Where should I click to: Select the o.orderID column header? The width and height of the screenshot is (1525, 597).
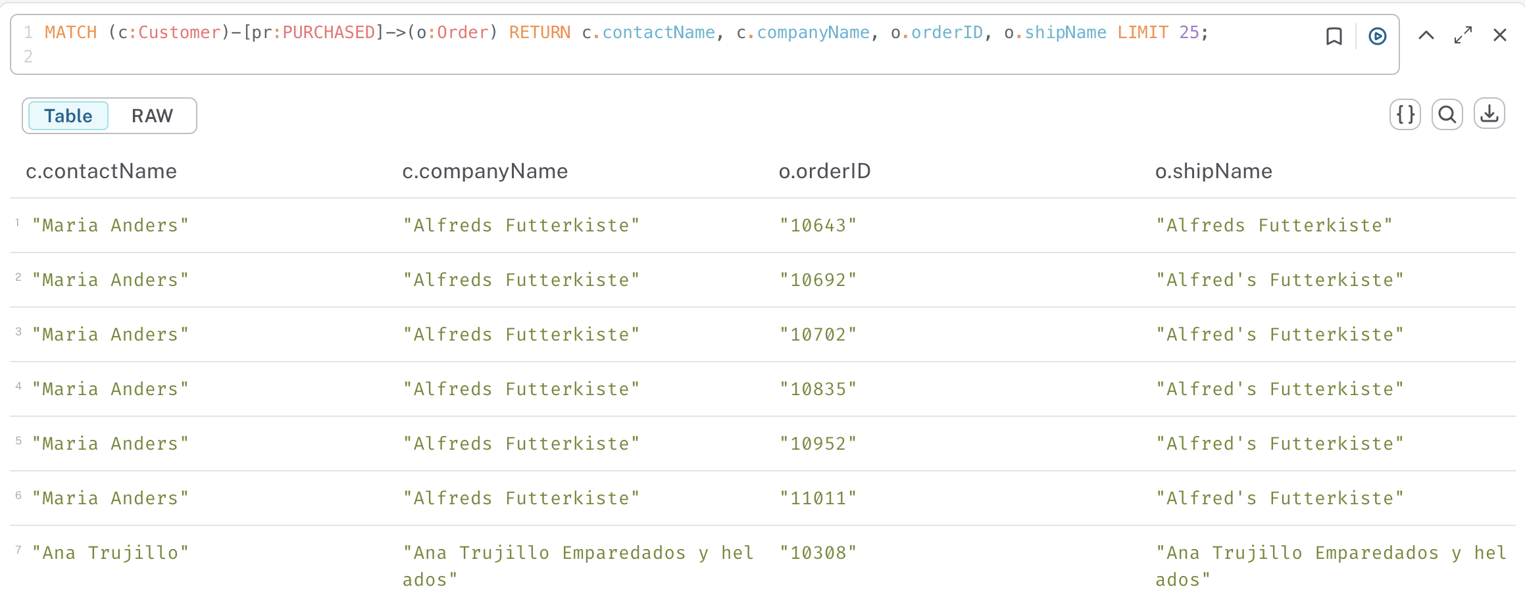824,172
